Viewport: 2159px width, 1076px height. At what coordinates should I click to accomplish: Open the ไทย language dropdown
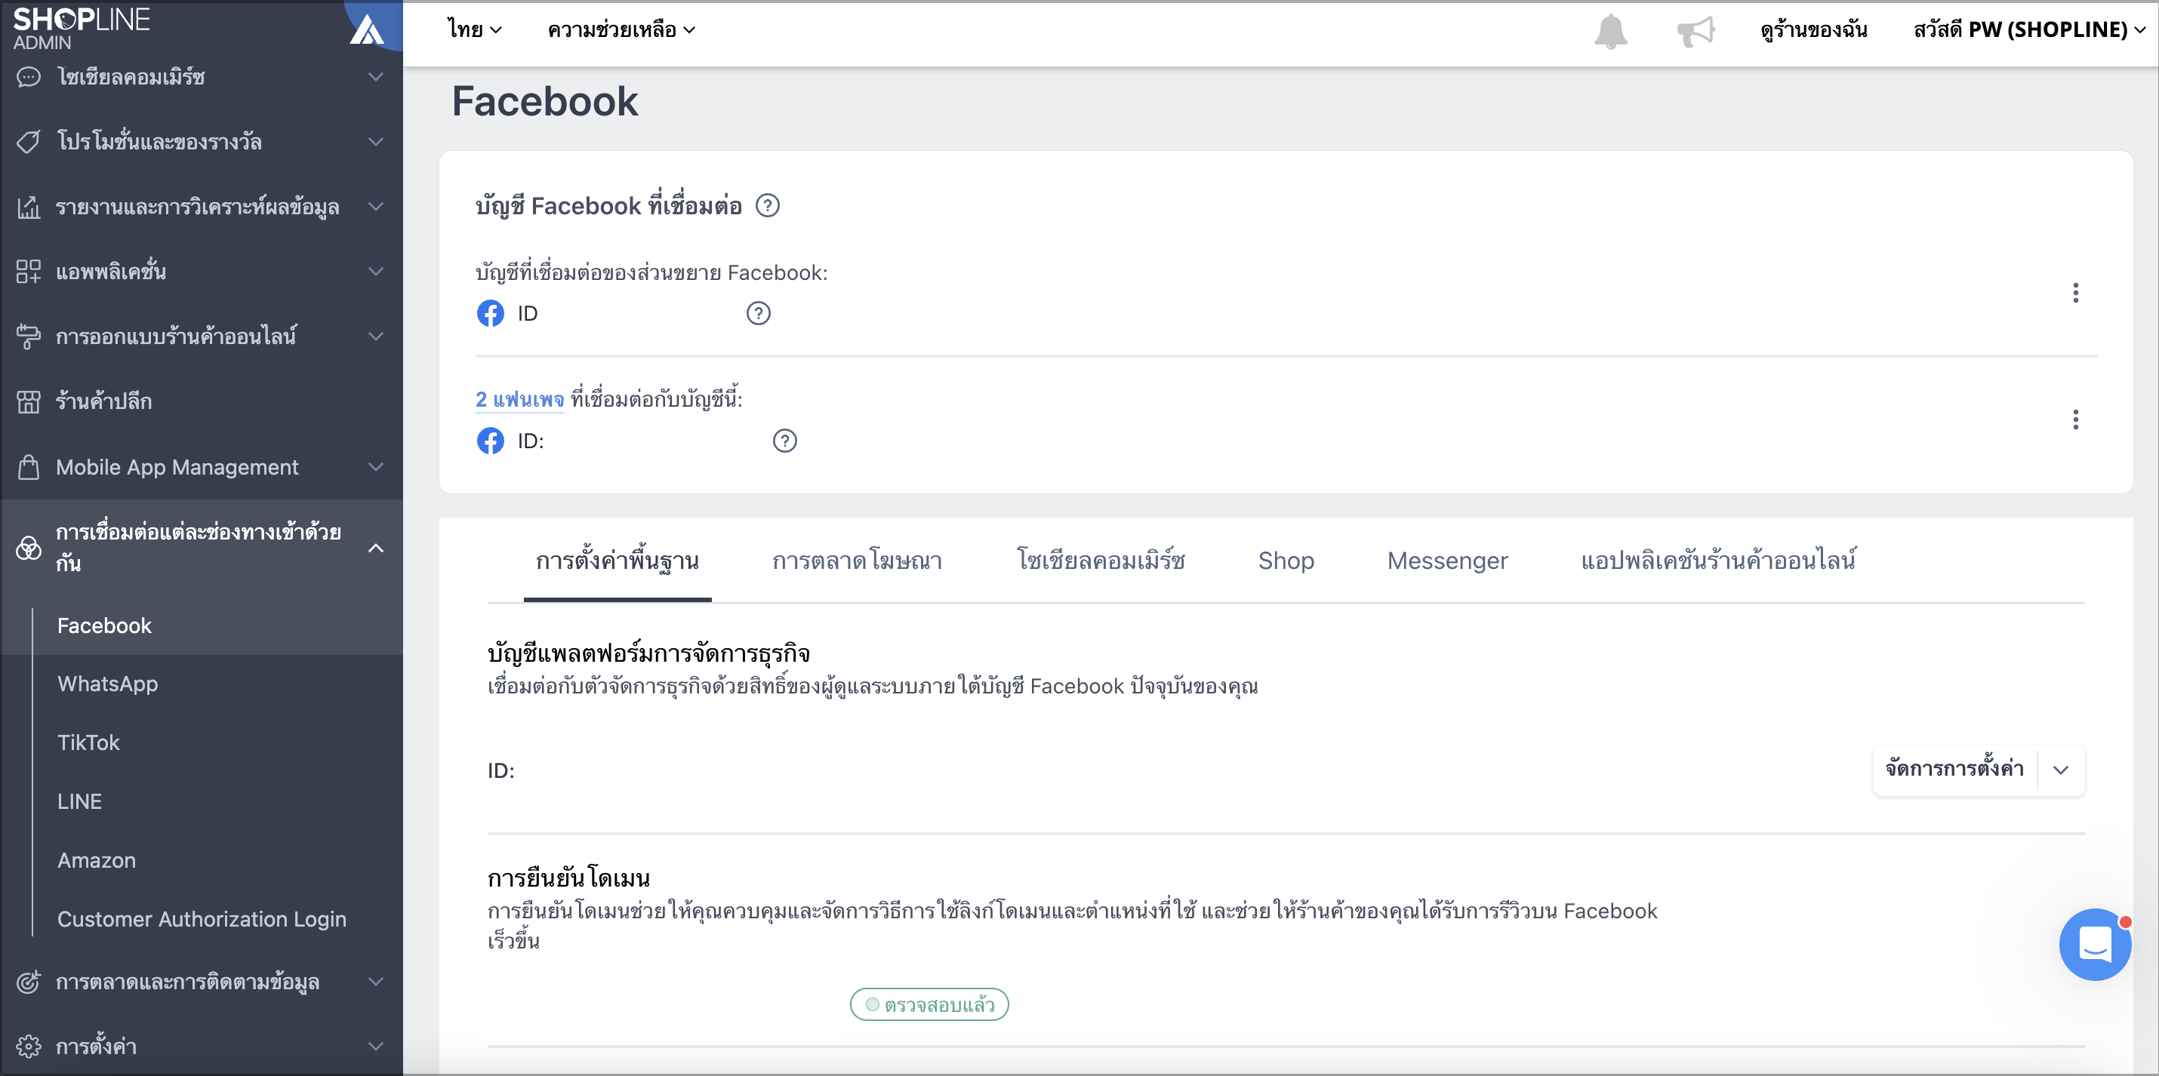tap(474, 30)
